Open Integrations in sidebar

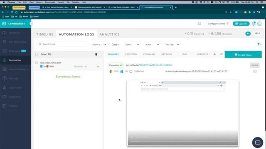15,97
